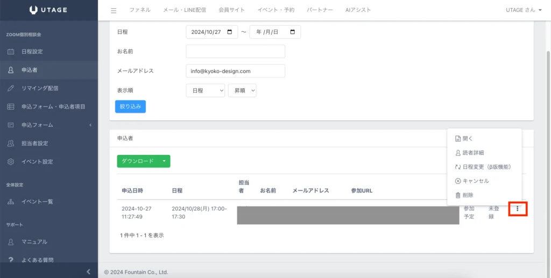This screenshot has width=551, height=278.
Task: Click the メールアドレス column header
Action: coord(310,190)
